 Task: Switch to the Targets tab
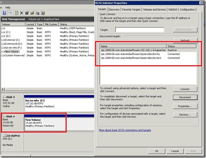click(x=102, y=9)
